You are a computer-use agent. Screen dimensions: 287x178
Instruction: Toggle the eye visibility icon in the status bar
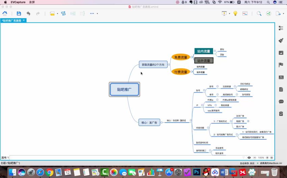click(249, 158)
